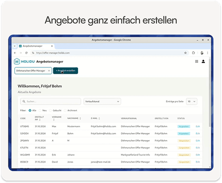Click the scrollbar down arrow

(210, 167)
